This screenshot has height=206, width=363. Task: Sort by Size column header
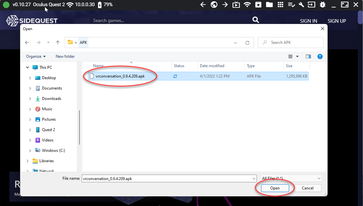tap(289, 66)
